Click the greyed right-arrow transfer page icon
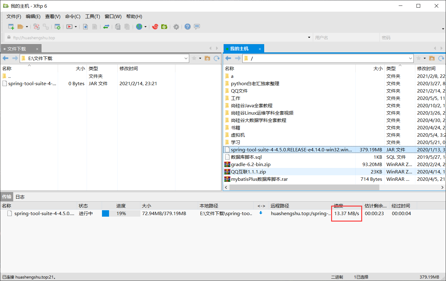 coord(95,27)
